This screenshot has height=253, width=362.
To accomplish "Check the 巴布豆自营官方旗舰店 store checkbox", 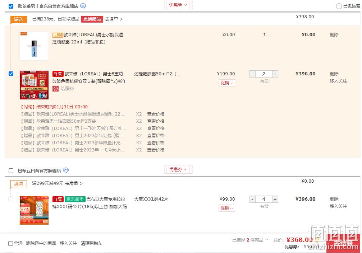I will click(x=11, y=170).
